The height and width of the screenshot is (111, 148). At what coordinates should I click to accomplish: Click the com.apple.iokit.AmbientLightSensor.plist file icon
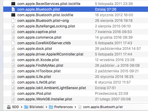point(13,88)
